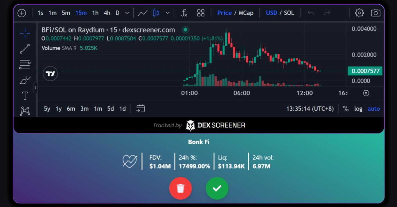The image size is (397, 207).
Task: Click the green market status dot
Action: tap(185, 30)
